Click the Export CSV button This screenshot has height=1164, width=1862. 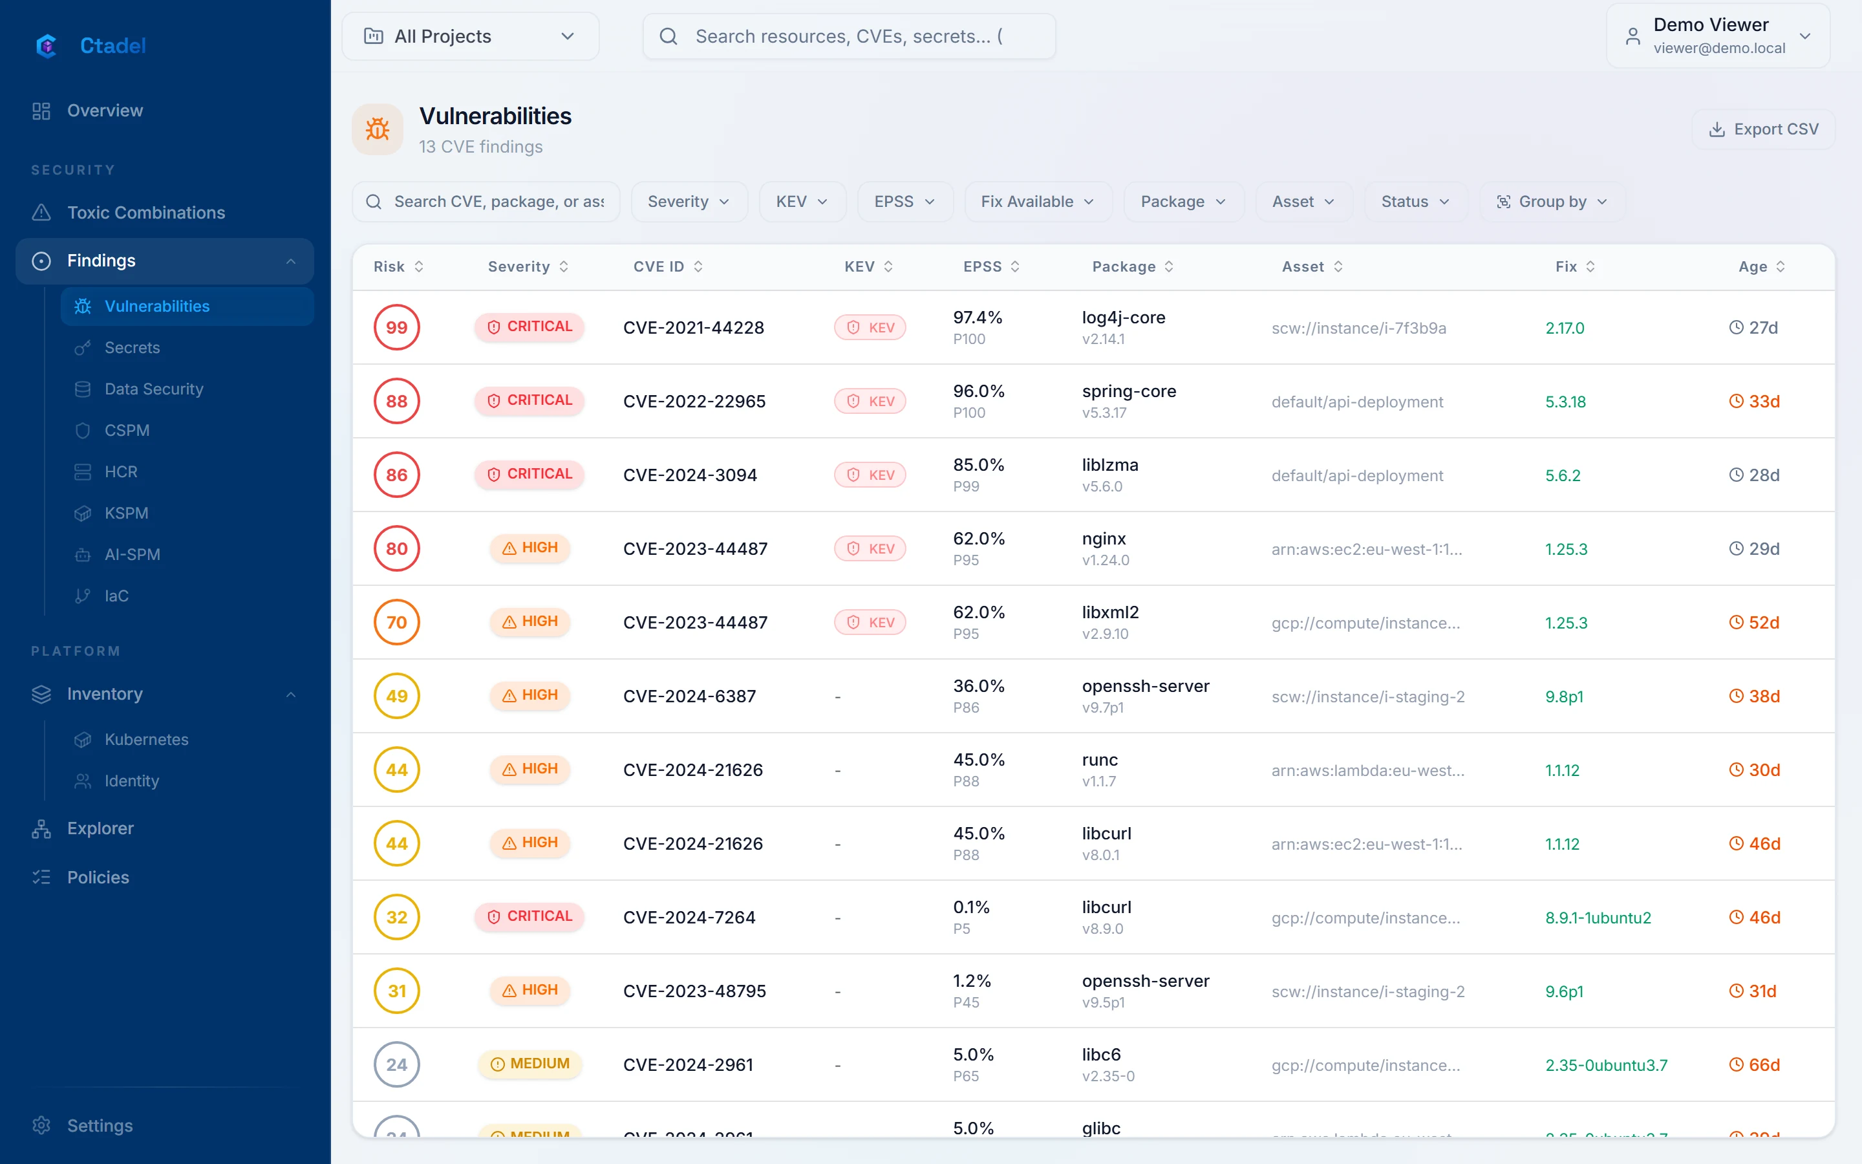(1762, 129)
